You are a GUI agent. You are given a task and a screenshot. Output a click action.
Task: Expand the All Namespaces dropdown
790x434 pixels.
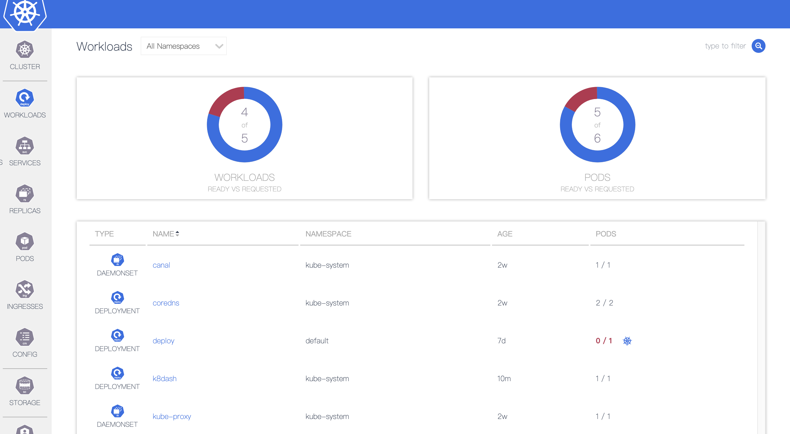point(183,46)
